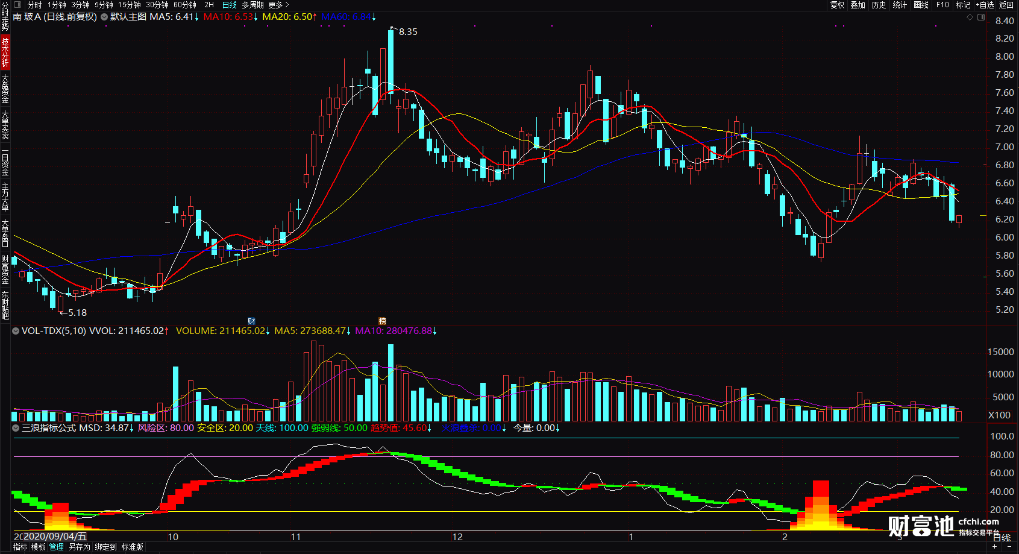The height and width of the screenshot is (554, 1019).
Task: Click the 绑定到 bottom option
Action: 105,547
